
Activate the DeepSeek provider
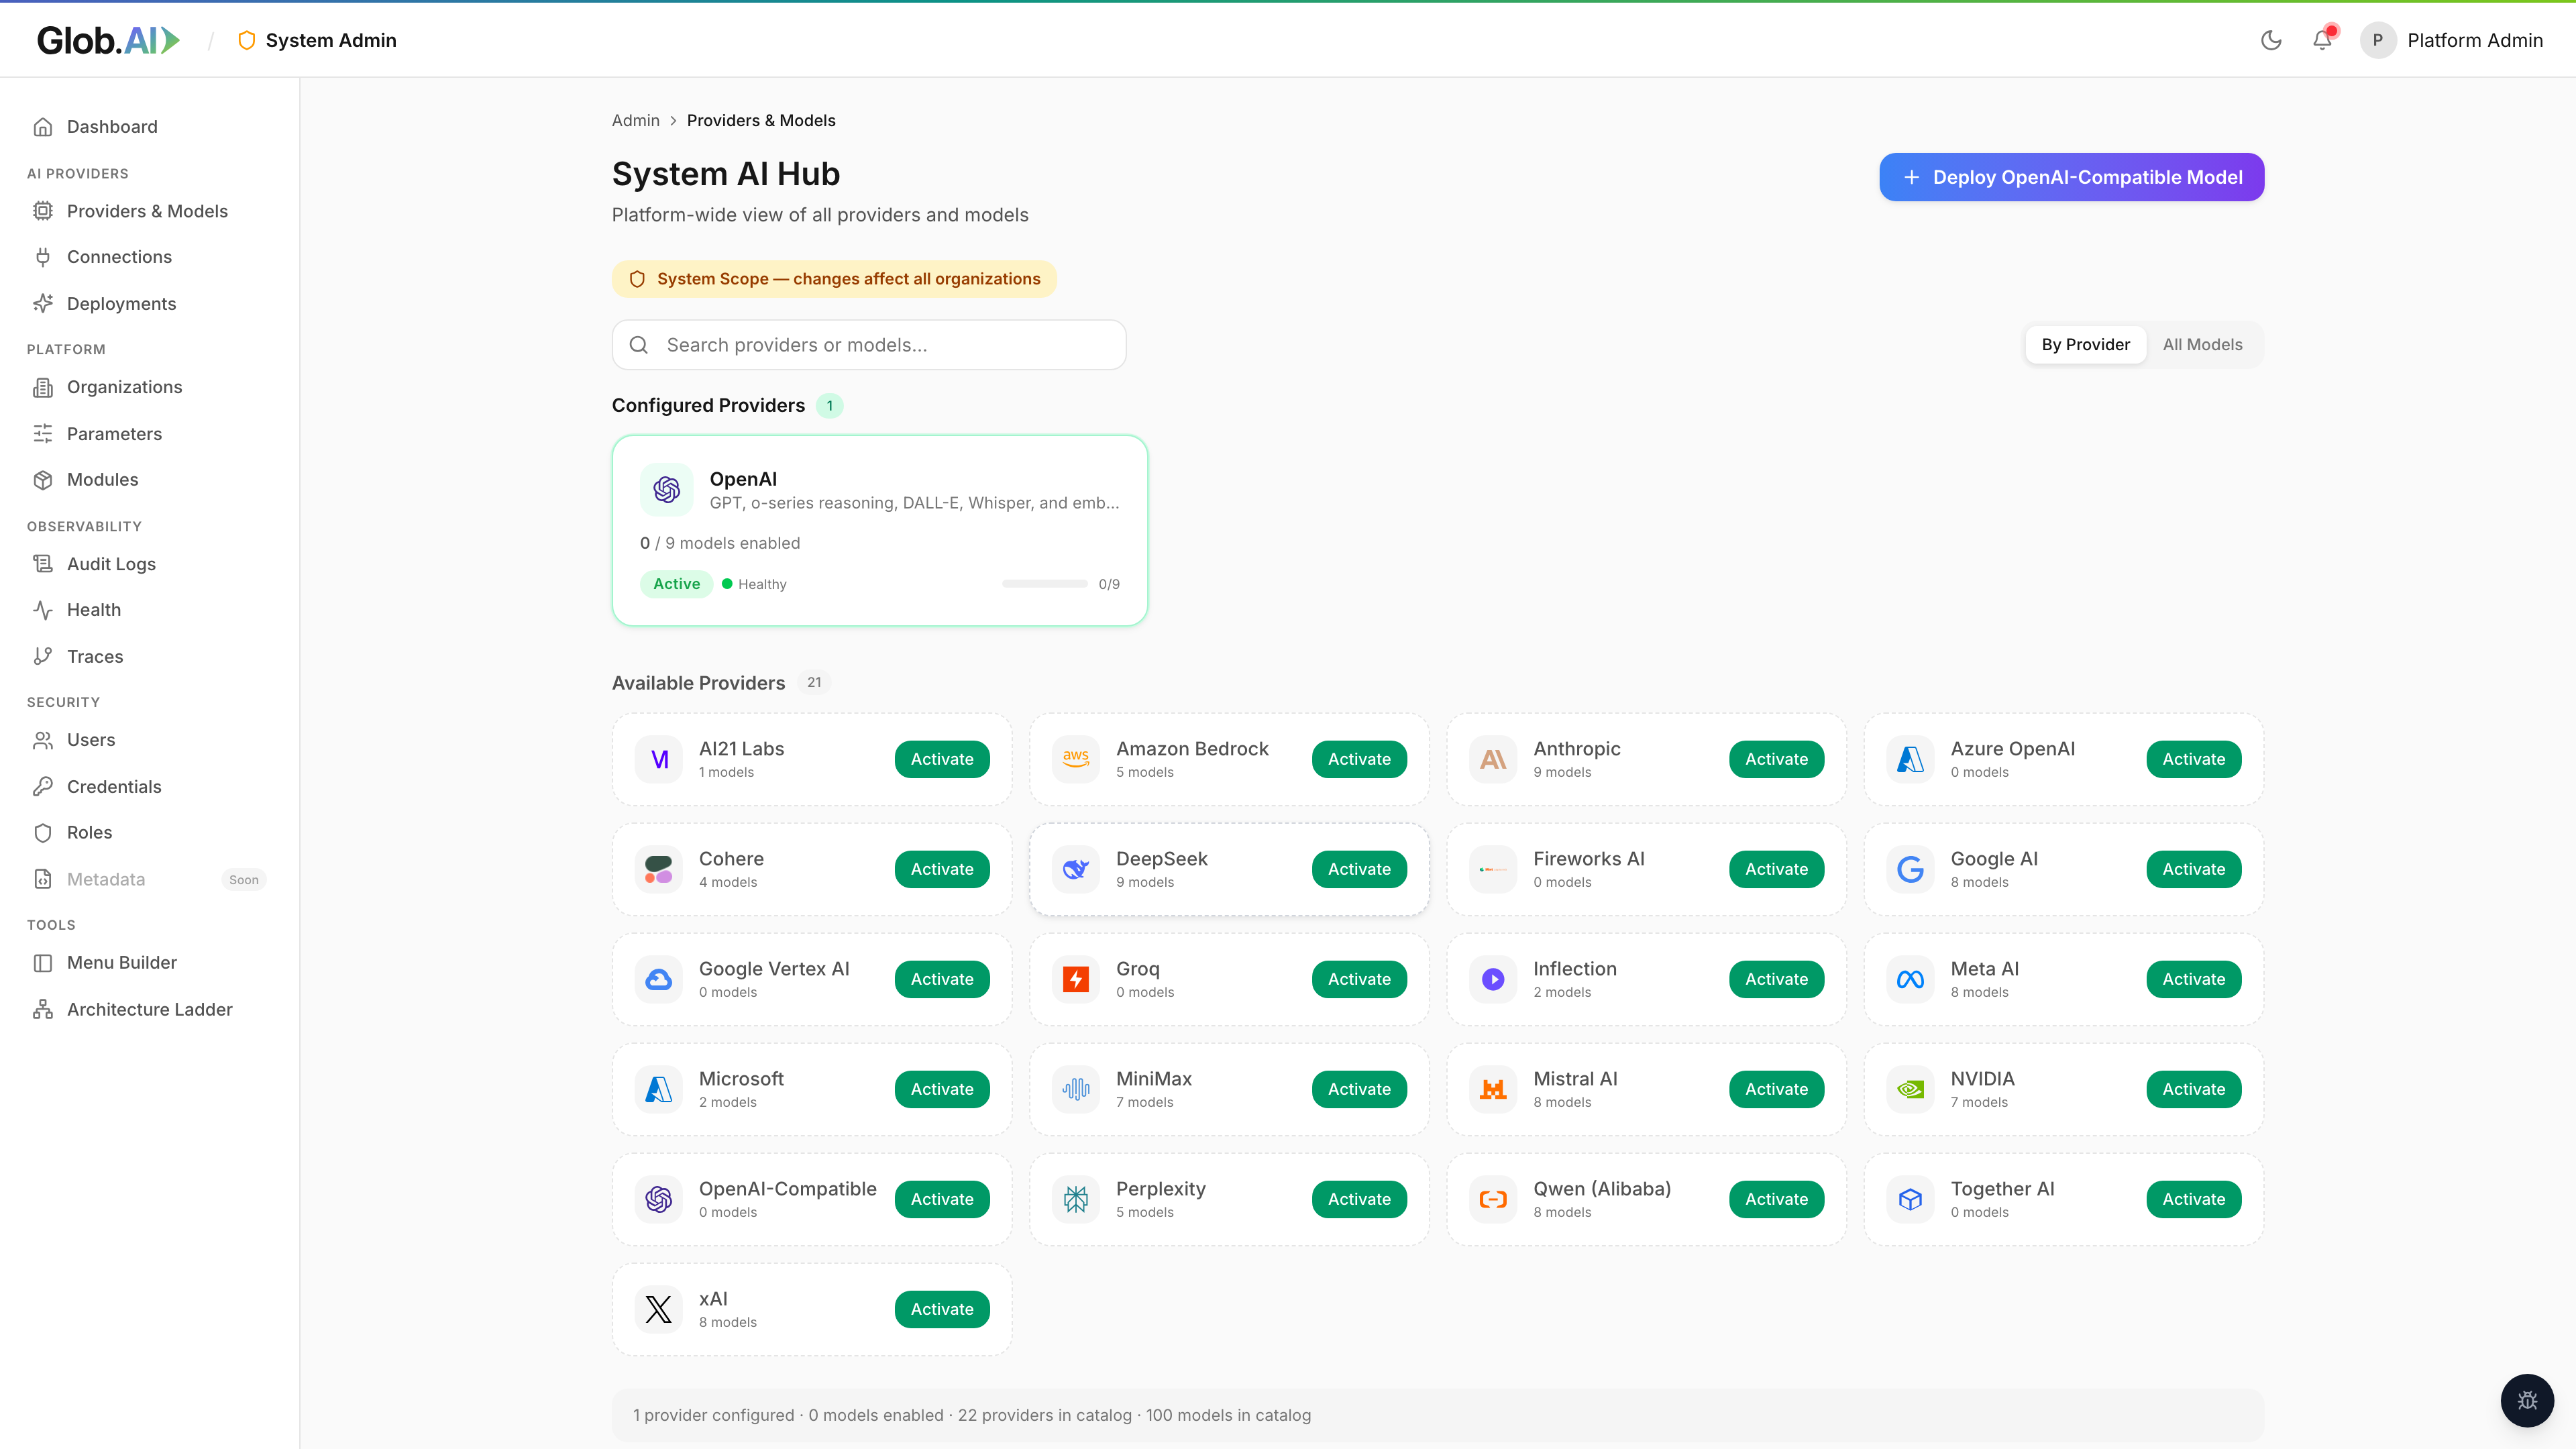[x=1359, y=869]
